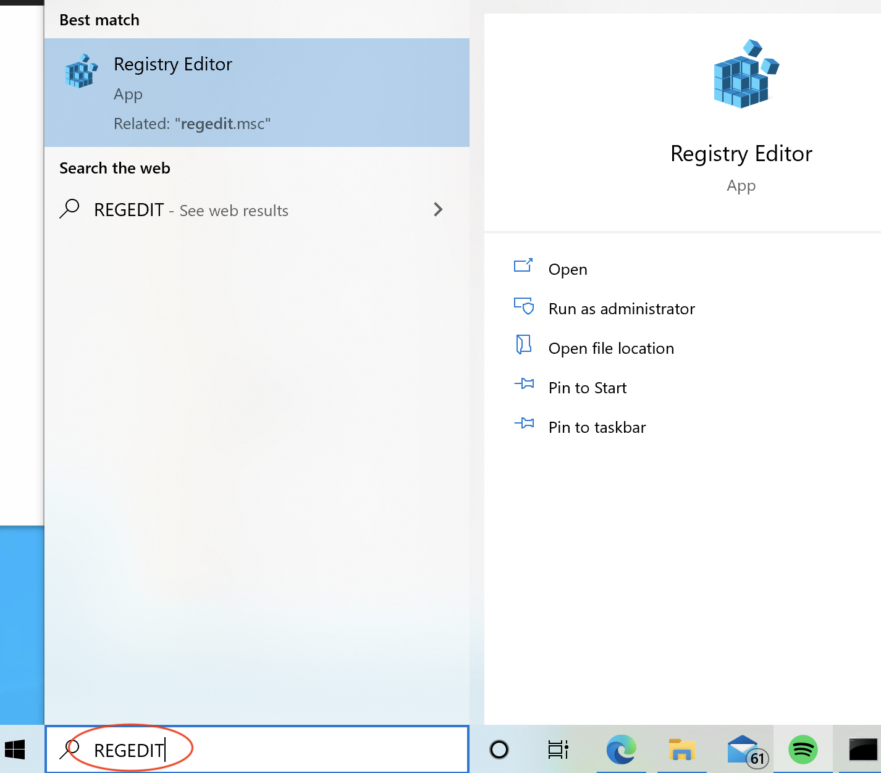The image size is (881, 773).
Task: Pin Registry Editor to taskbar
Action: tap(597, 427)
